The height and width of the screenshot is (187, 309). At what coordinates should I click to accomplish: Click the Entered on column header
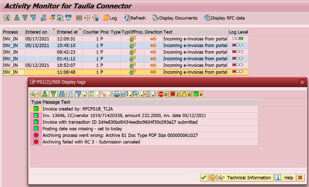pyautogui.click(x=36, y=32)
